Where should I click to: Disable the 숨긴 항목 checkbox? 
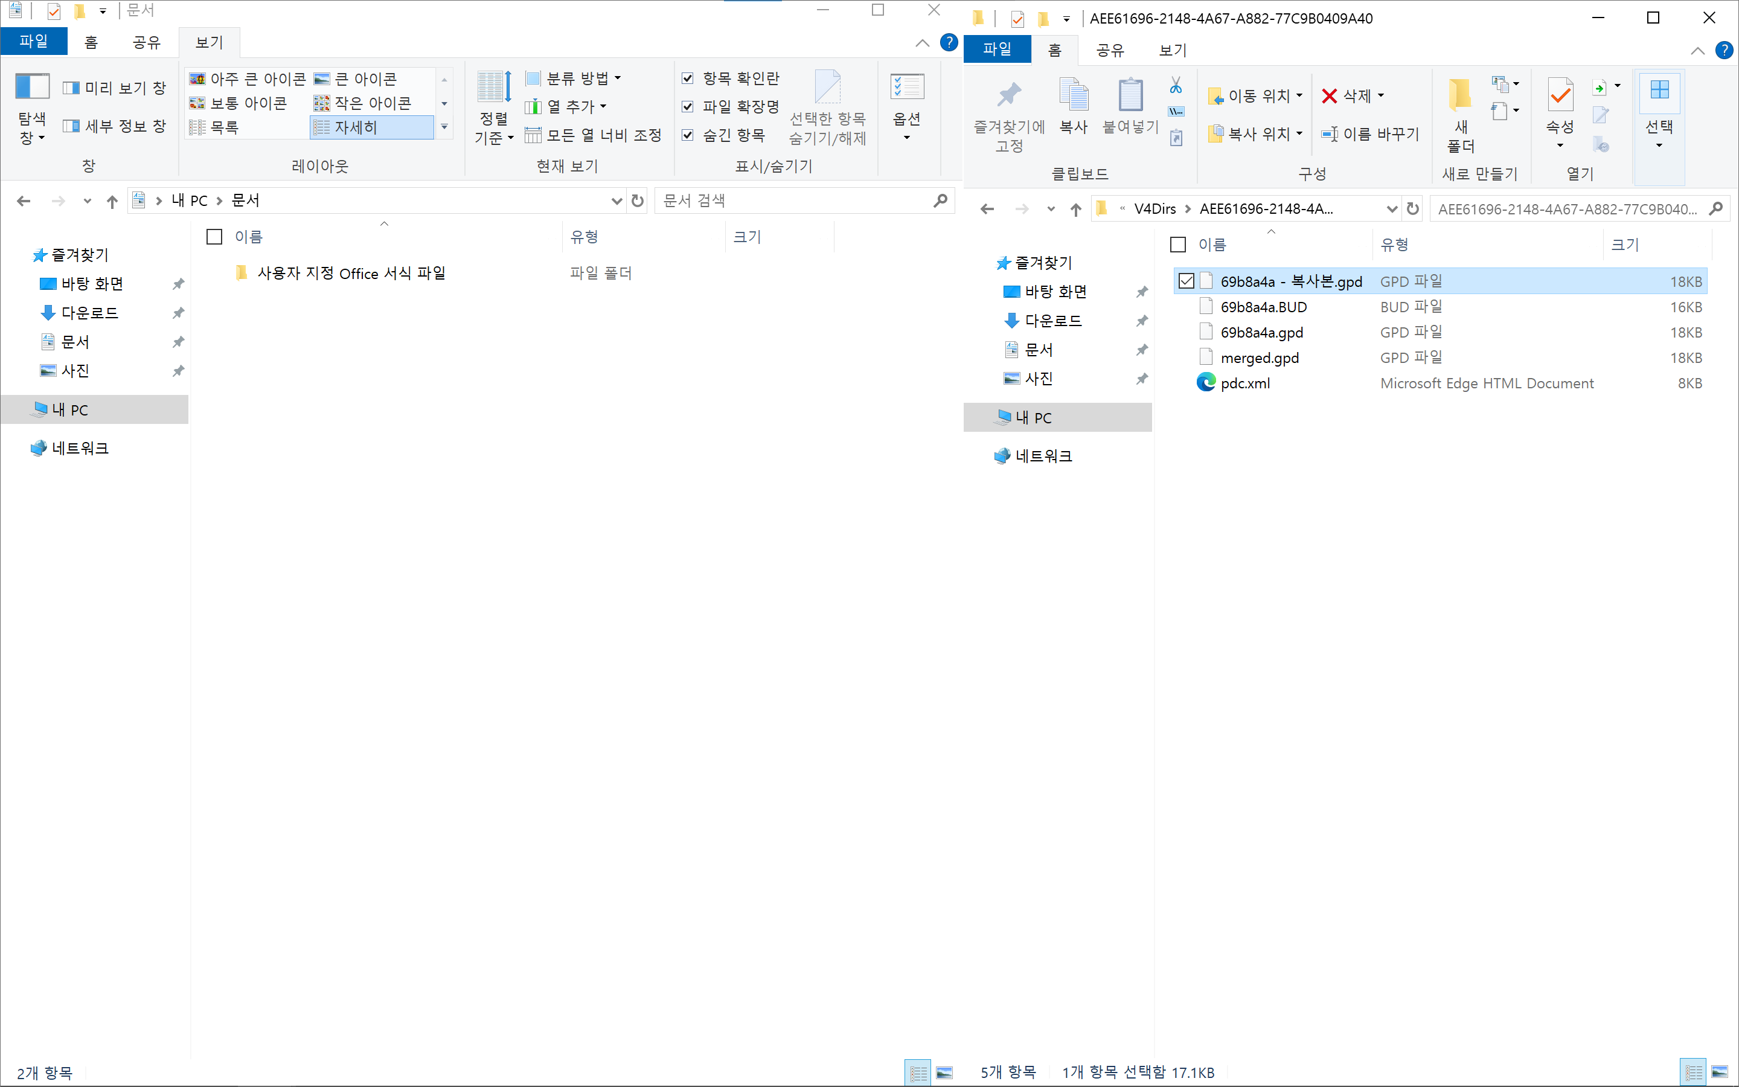688,135
